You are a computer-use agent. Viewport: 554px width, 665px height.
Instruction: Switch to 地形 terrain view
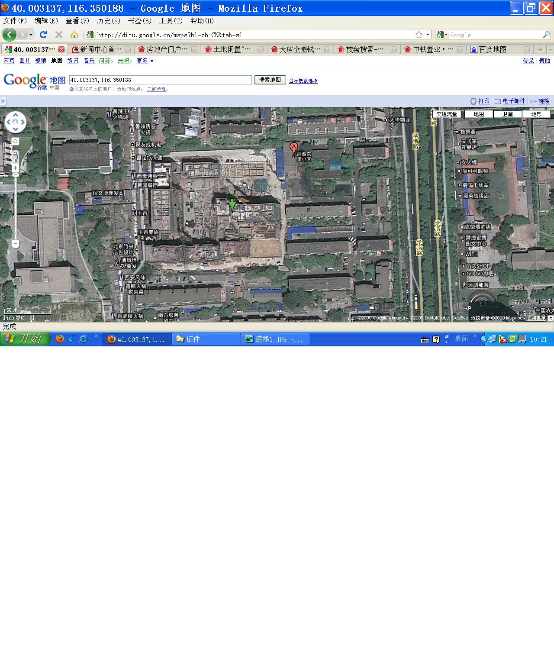pyautogui.click(x=536, y=114)
